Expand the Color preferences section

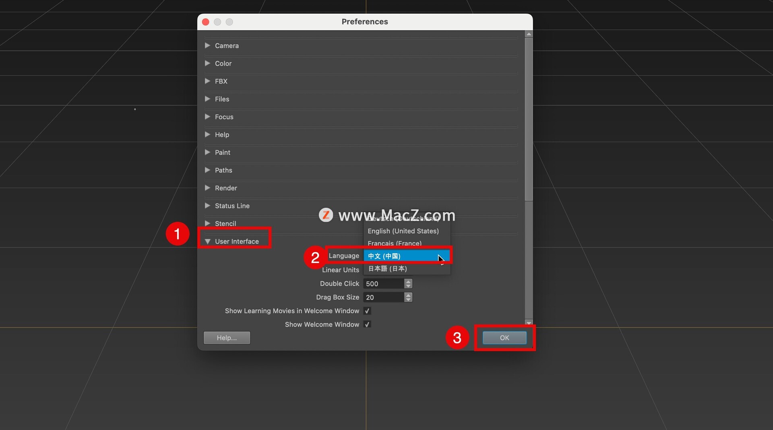[208, 63]
